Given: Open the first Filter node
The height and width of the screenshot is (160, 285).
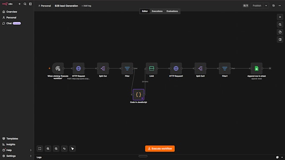Looking at the screenshot, I should (x=127, y=68).
